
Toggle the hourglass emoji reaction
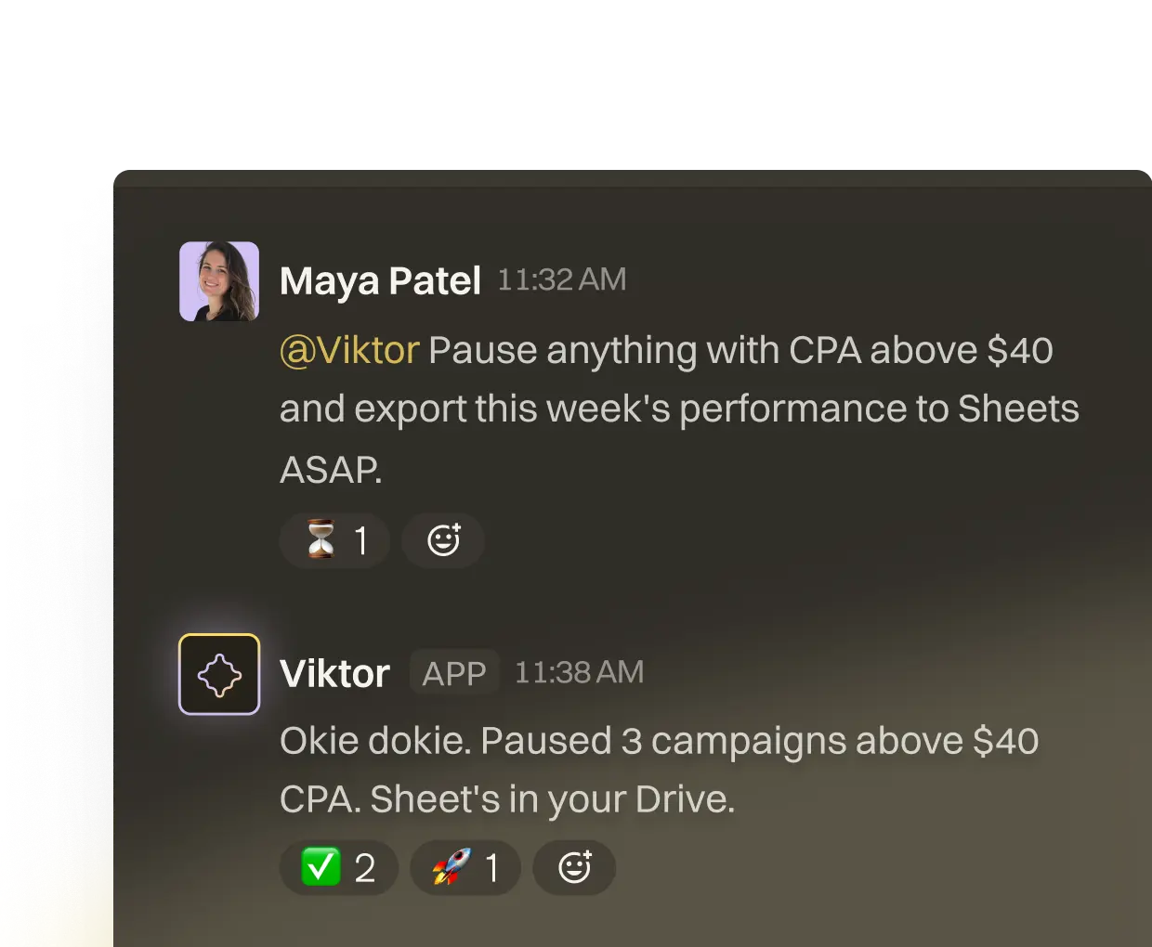[334, 540]
